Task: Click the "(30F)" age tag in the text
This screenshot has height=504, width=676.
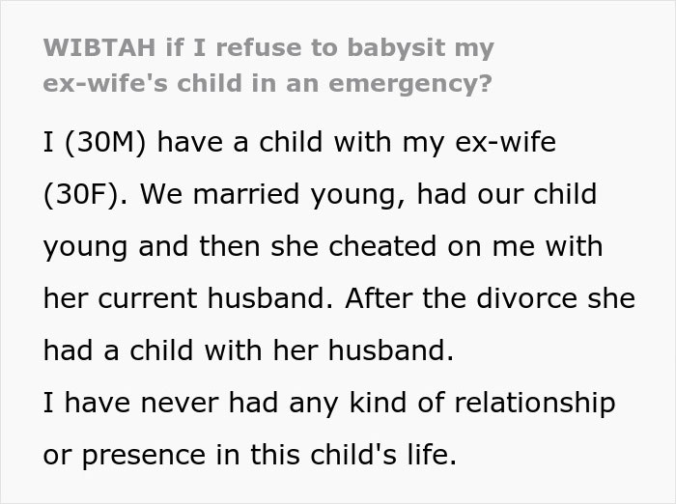Action: 84,194
